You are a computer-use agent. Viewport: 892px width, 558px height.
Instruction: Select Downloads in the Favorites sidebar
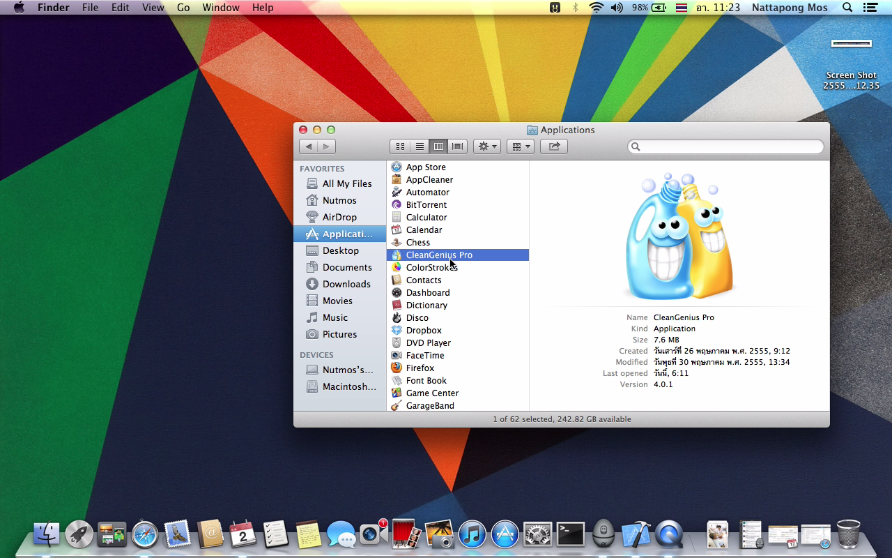(x=346, y=284)
